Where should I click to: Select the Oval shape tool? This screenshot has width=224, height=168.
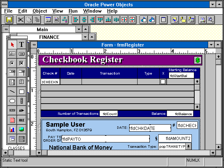[12, 101]
